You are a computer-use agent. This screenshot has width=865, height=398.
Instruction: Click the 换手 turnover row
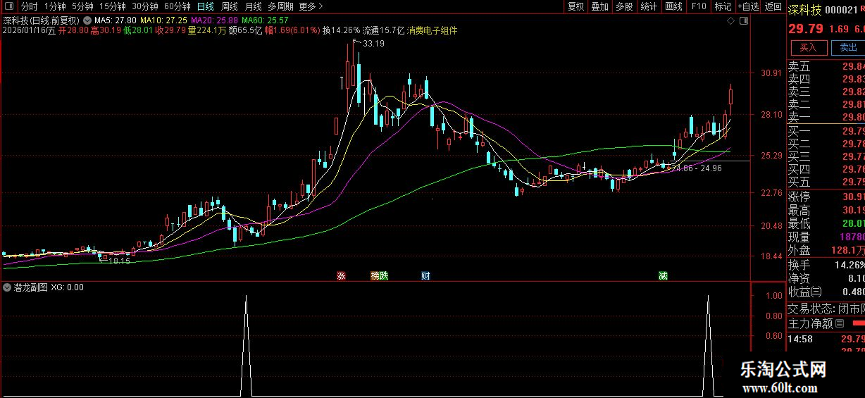(x=826, y=265)
